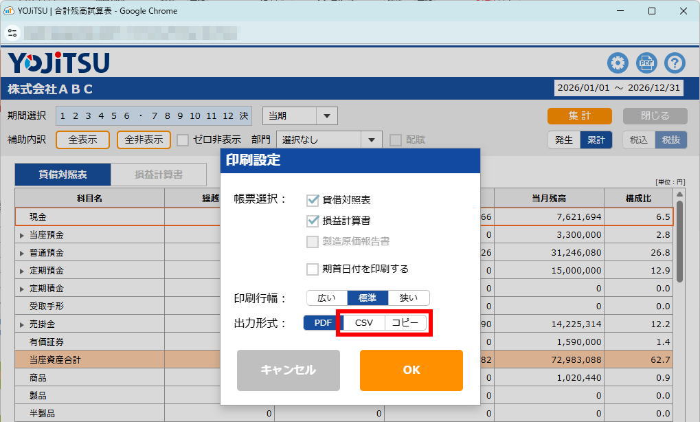Select the 貸借対照表 tab
Viewport: 700px width, 422px height.
point(63,175)
